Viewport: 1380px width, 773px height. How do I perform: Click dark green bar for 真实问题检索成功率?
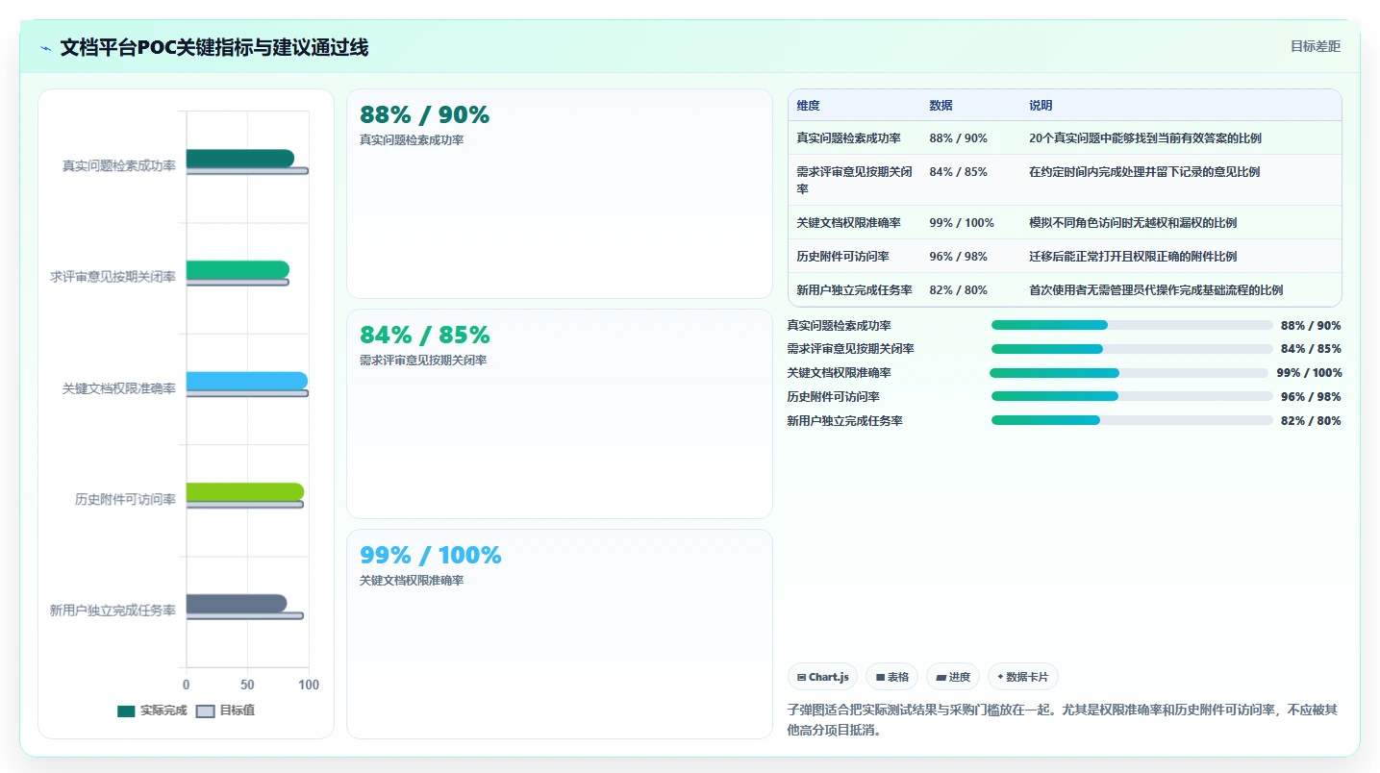point(240,159)
